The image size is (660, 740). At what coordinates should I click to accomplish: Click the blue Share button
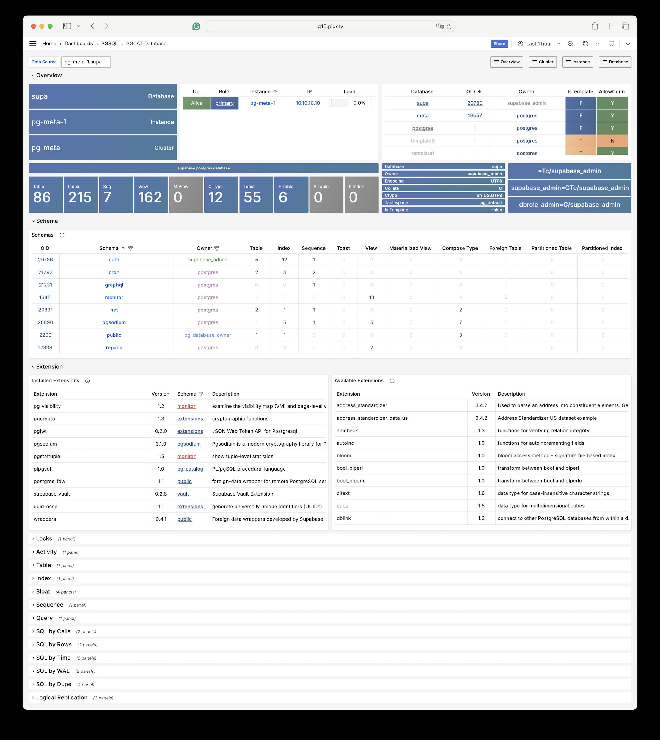[x=499, y=44]
